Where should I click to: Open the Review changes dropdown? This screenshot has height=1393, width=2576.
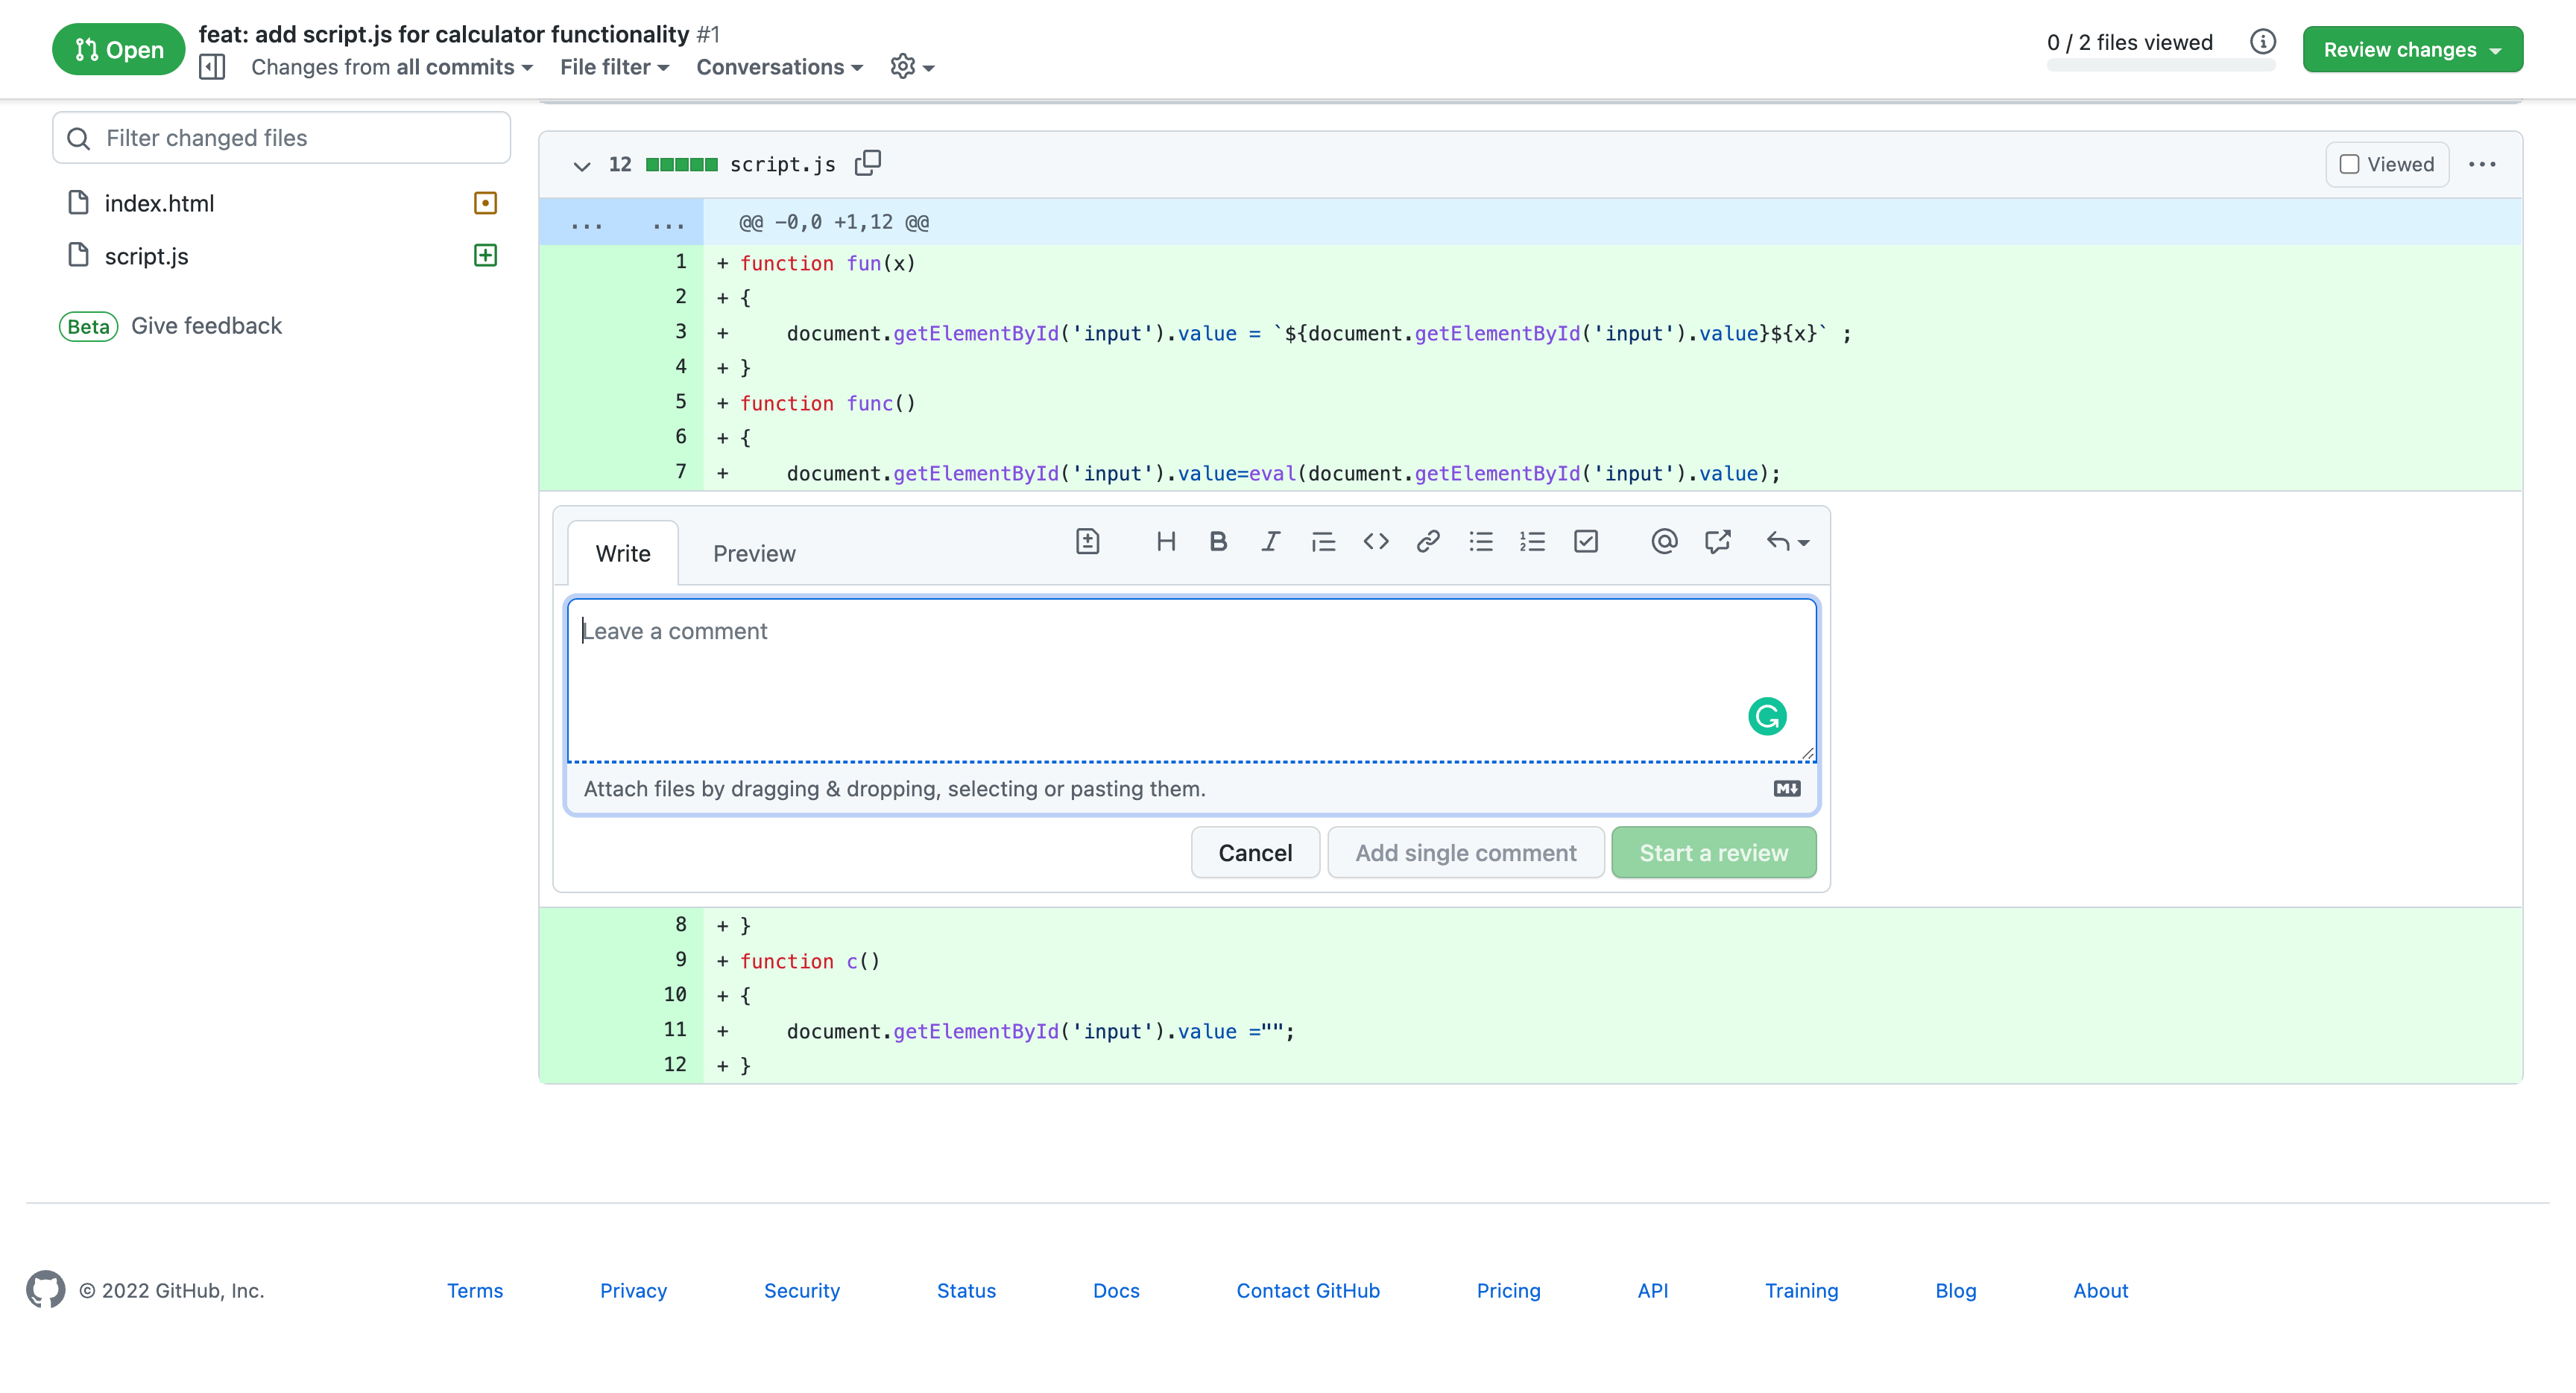coord(2412,49)
